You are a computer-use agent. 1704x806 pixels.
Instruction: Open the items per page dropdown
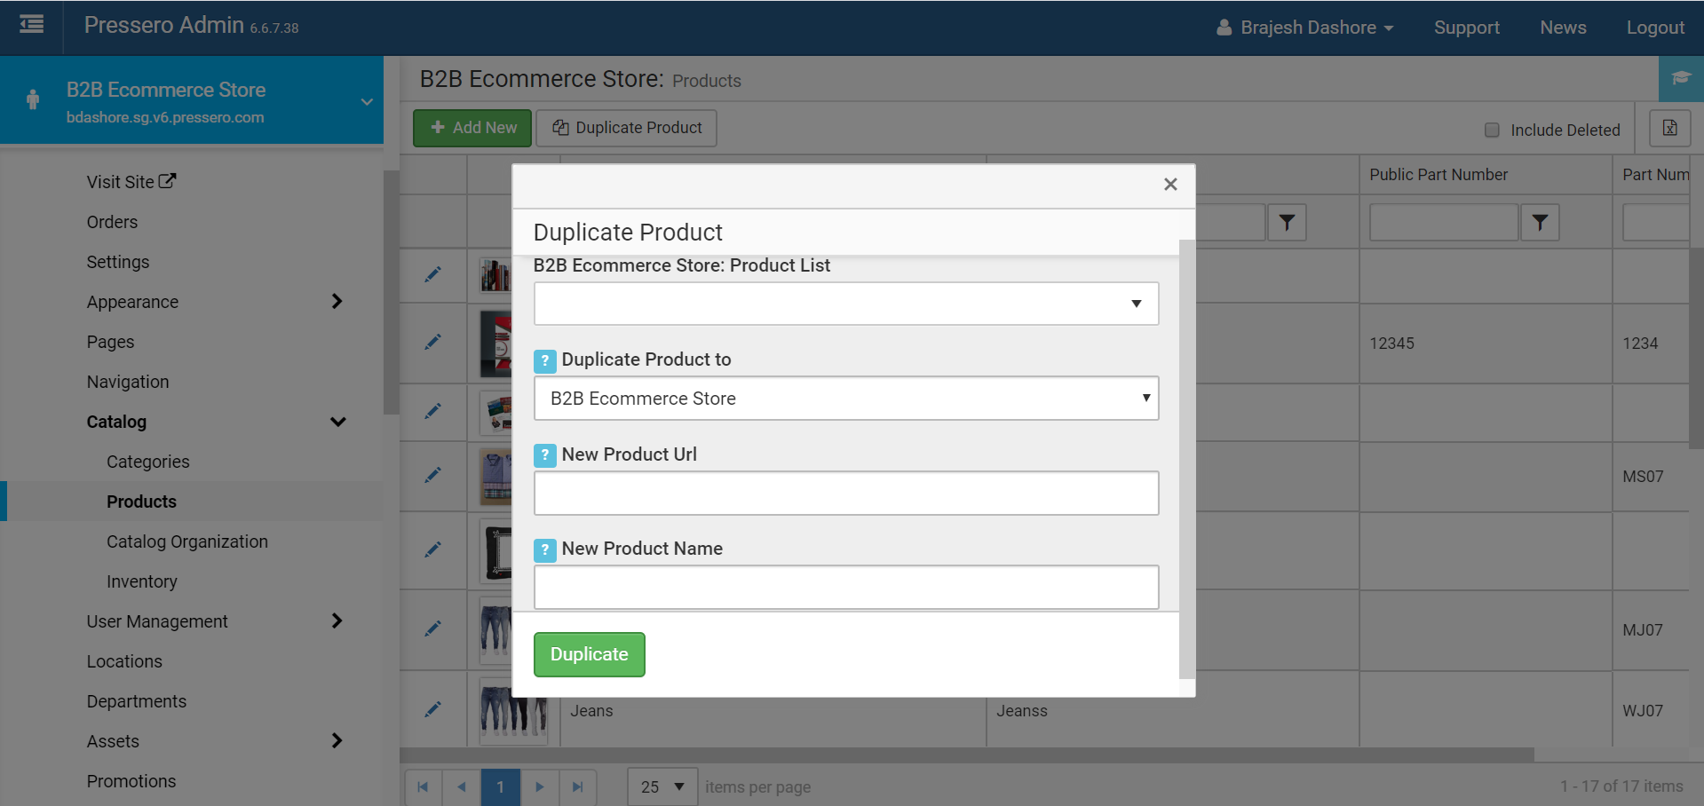(662, 787)
